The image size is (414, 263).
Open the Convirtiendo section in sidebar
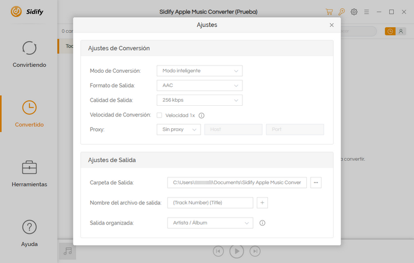pos(30,54)
